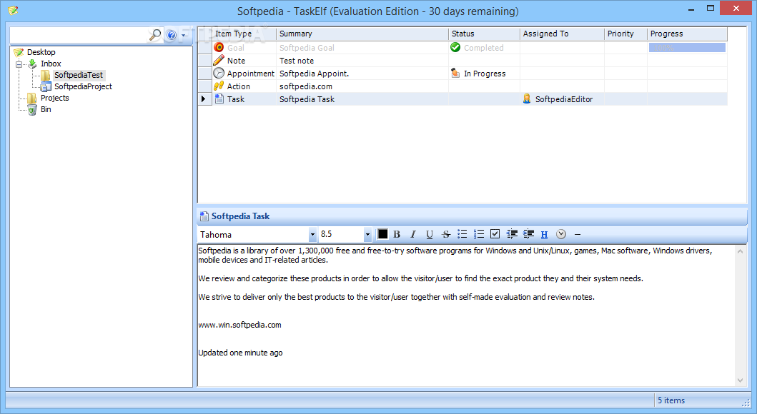757x414 pixels.
Task: Open the Tahoma font dropdown
Action: tap(312, 235)
